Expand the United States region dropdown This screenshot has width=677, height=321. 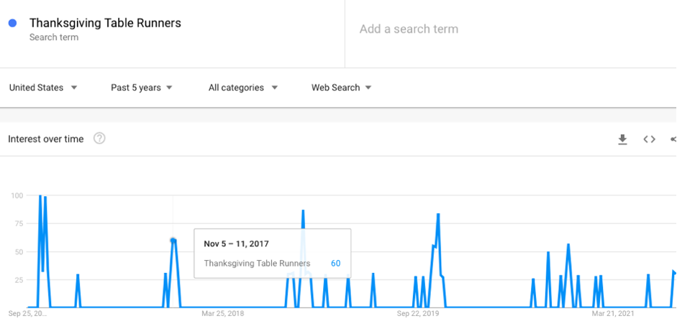43,88
